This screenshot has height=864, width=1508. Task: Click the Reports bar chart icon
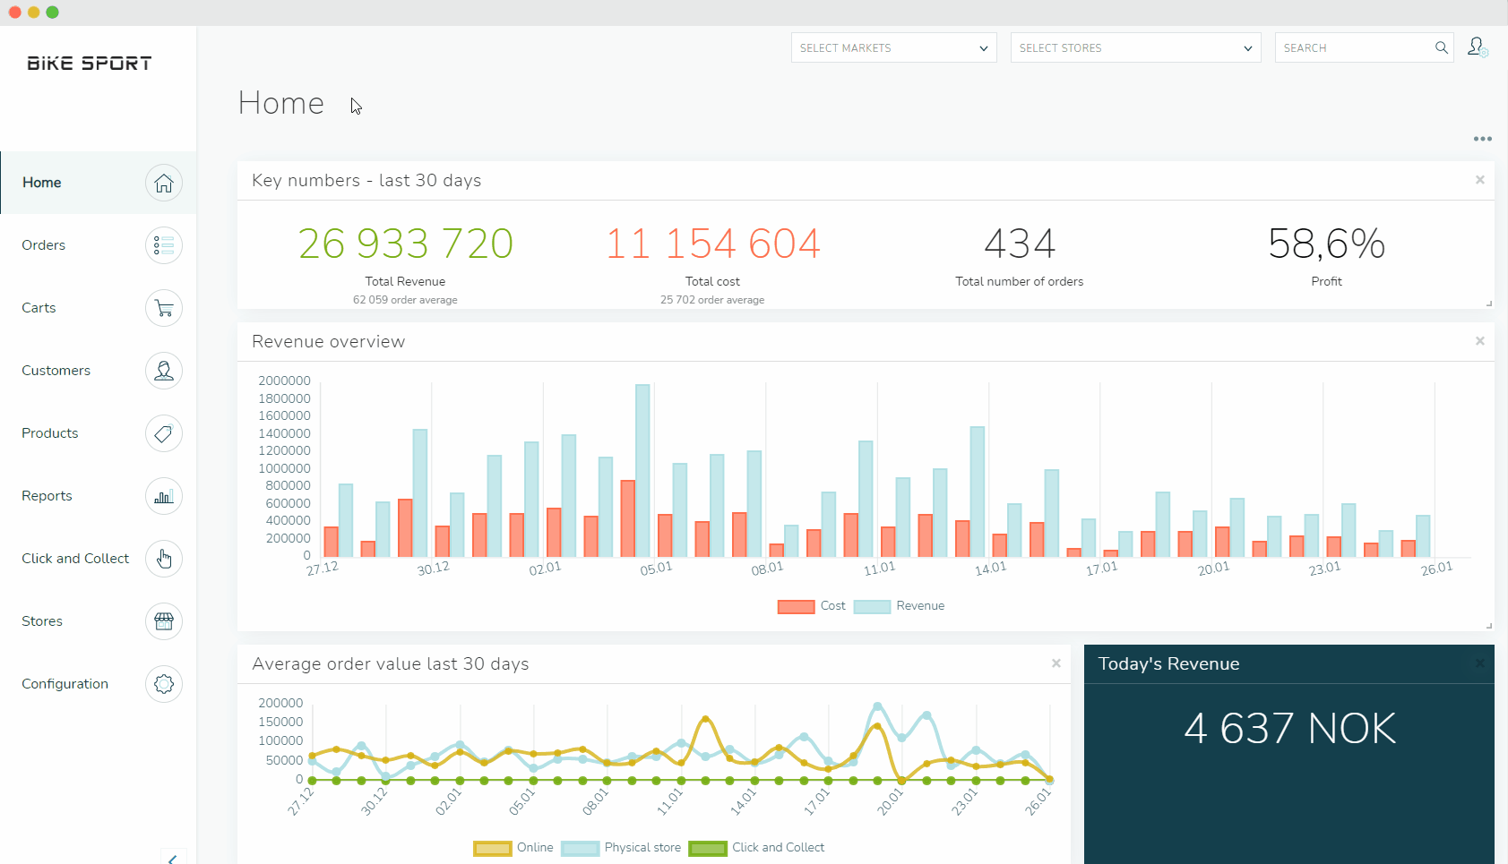tap(164, 496)
